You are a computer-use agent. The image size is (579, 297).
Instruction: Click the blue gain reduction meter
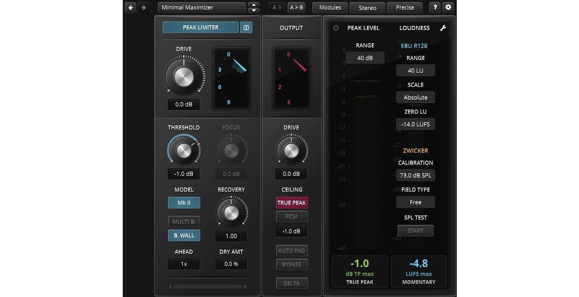(231, 78)
